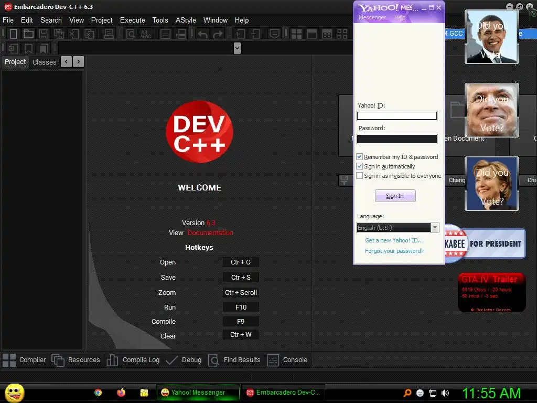Open the folder icon on taskbar
537x403 pixels.
144,393
